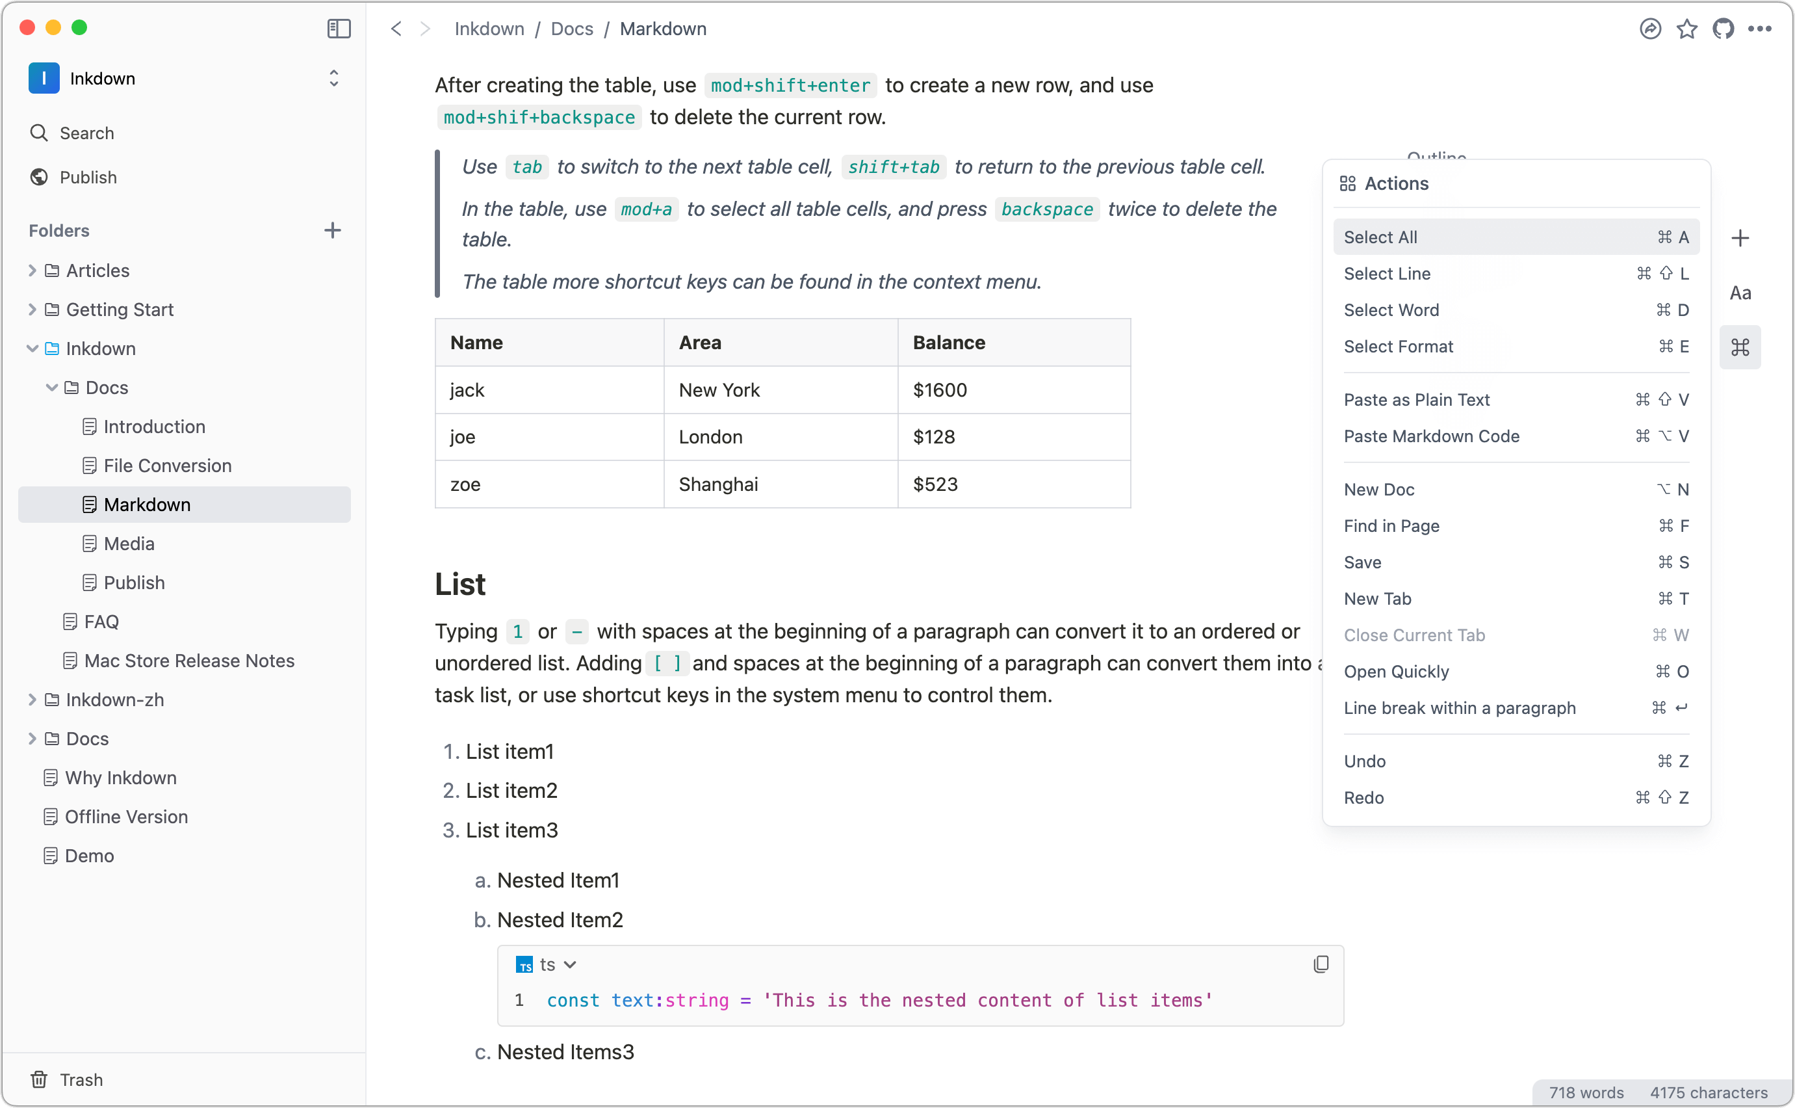The height and width of the screenshot is (1108, 1795).
Task: Open the workspace switcher chevrons
Action: click(x=334, y=79)
